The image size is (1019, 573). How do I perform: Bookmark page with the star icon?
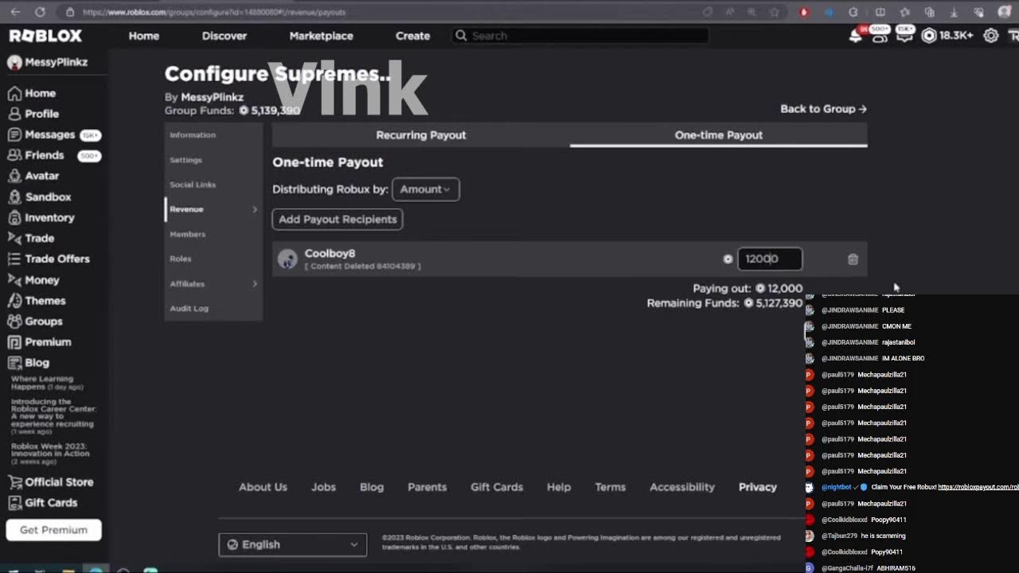point(775,12)
